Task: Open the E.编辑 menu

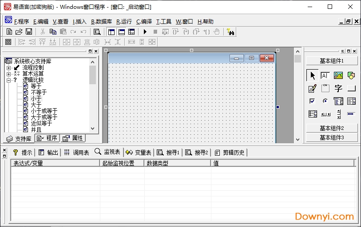Action: (41, 22)
